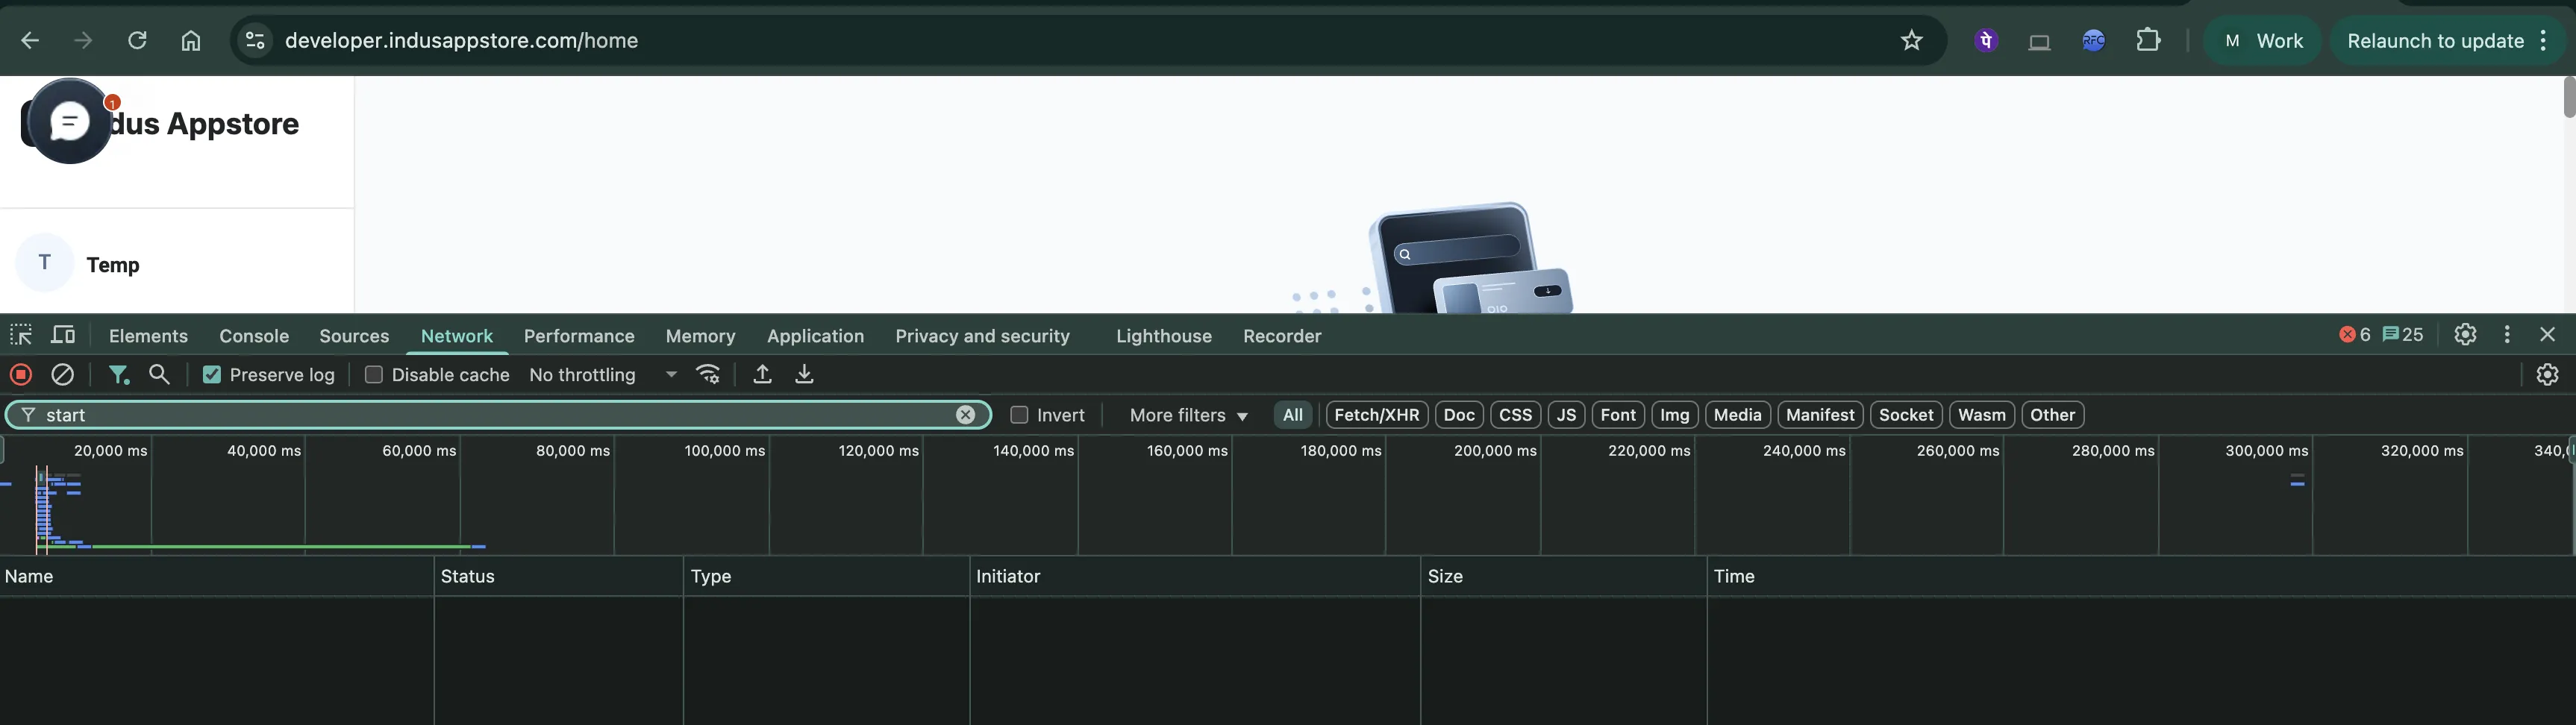Uncheck the Preserve log checkbox
The image size is (2576, 725).
212,375
